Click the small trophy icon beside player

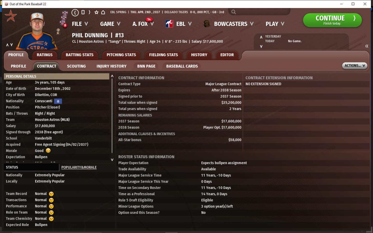[x=58, y=32]
